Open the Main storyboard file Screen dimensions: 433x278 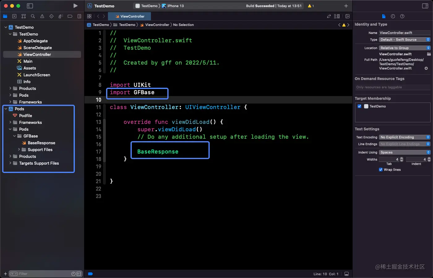pos(28,61)
